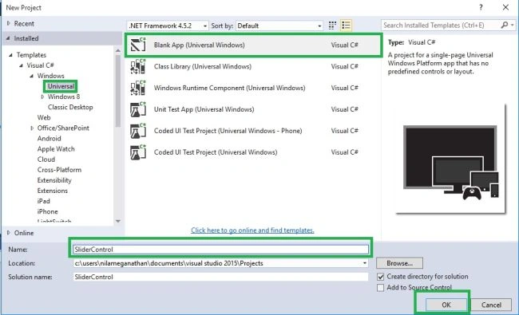Click the Unit Test App template icon
The width and height of the screenshot is (519, 315).
click(x=138, y=109)
